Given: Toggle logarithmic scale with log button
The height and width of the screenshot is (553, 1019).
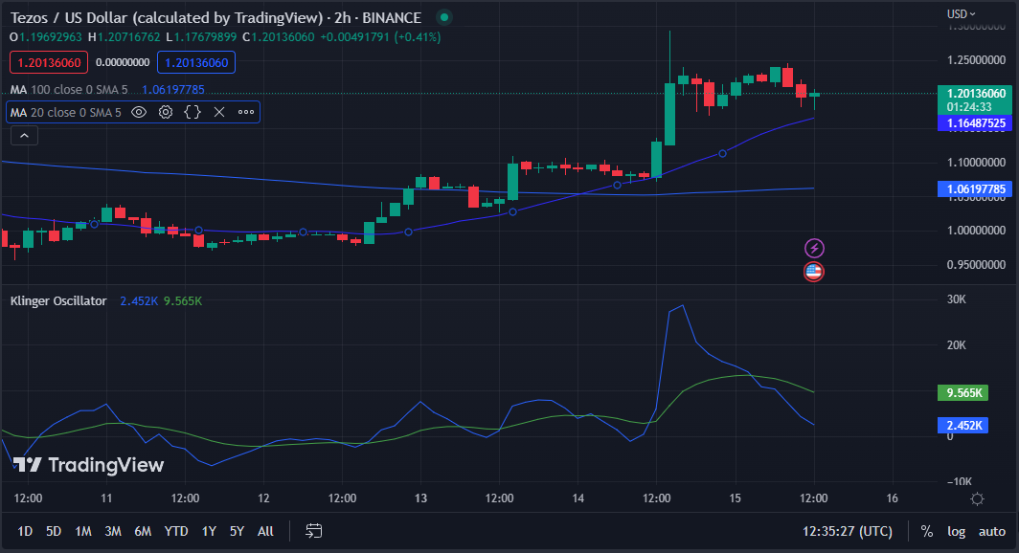Looking at the screenshot, I should point(957,531).
